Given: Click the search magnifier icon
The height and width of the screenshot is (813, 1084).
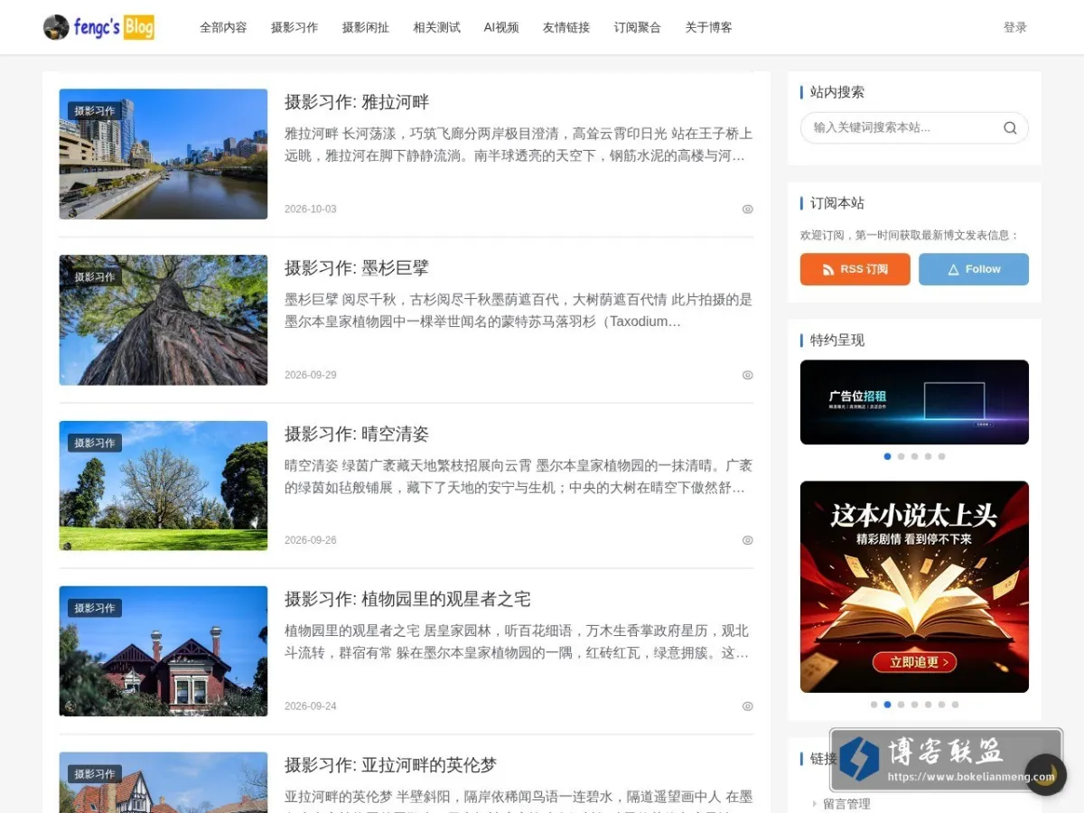Looking at the screenshot, I should coord(1010,127).
